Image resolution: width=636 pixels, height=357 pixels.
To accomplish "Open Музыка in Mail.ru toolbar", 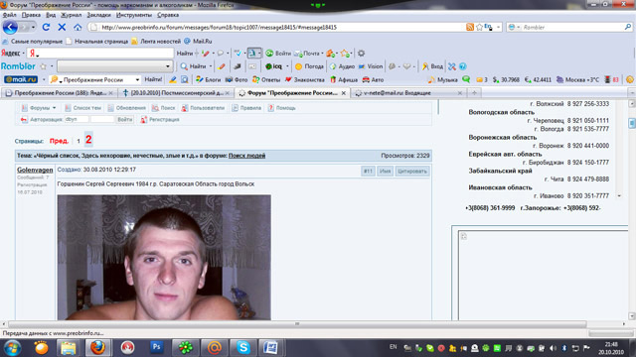I will pos(442,79).
